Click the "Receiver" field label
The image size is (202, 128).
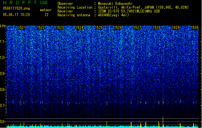pyautogui.click(x=65, y=11)
